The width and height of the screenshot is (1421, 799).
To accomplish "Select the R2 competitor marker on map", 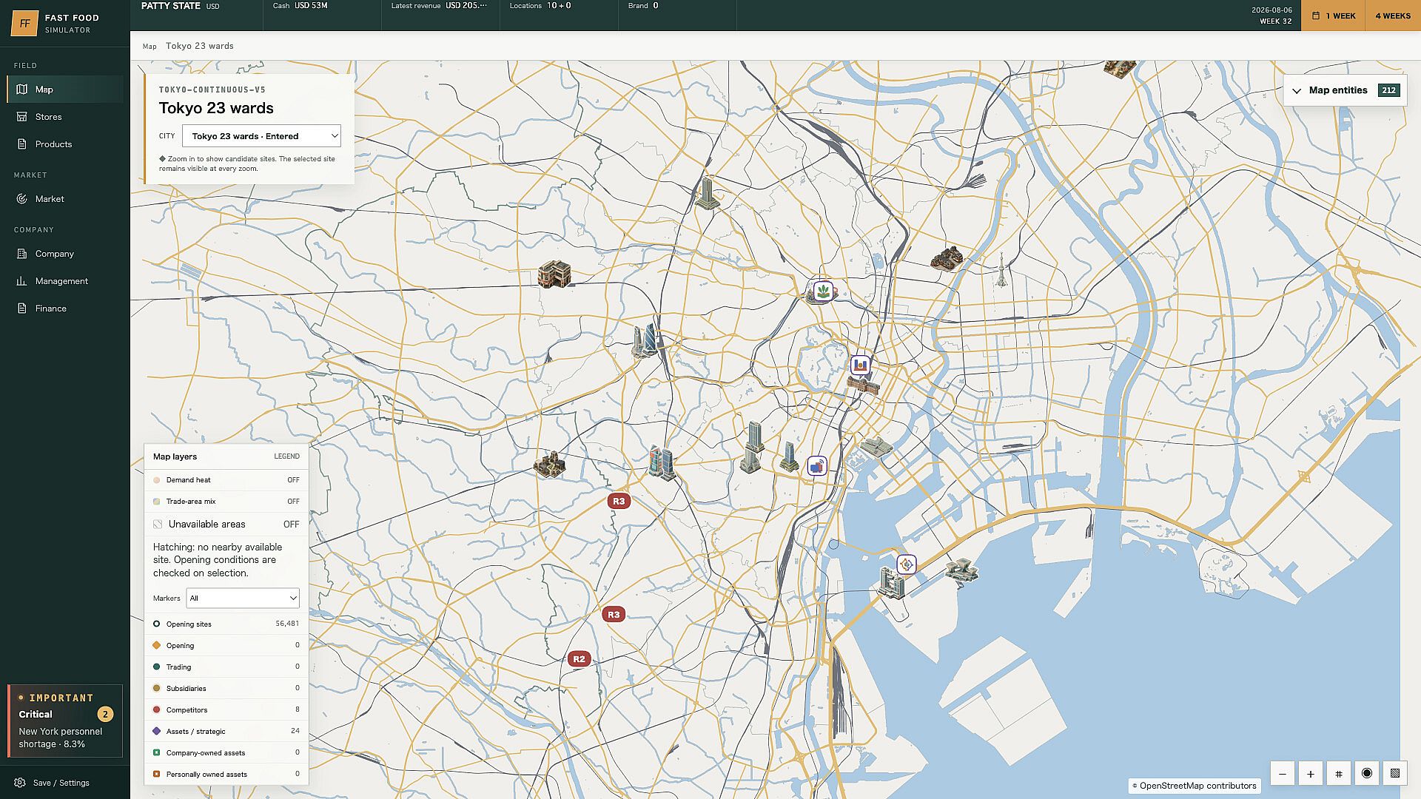I will click(x=579, y=658).
